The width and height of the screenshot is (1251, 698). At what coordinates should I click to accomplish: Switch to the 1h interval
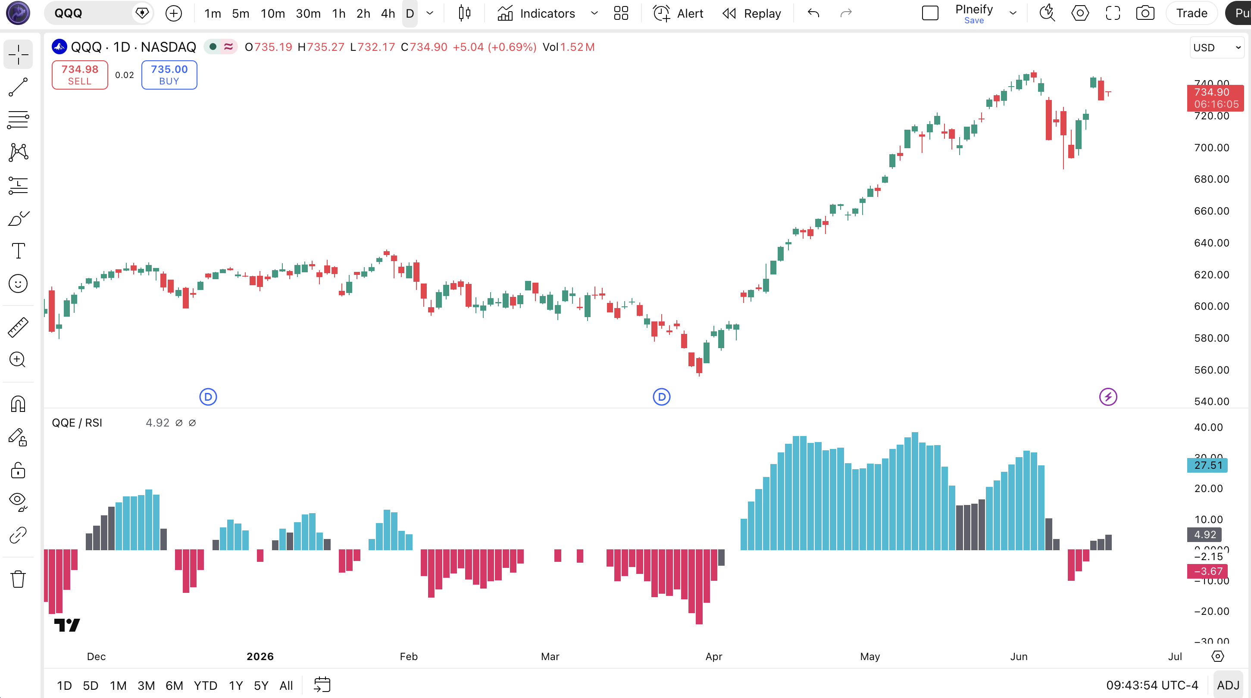(339, 13)
